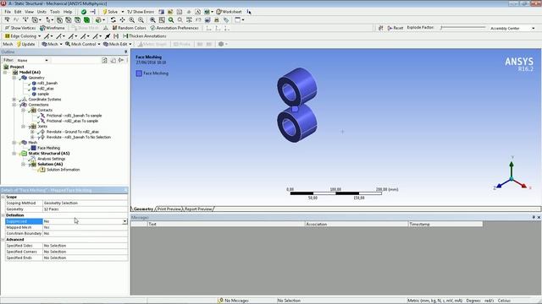The width and height of the screenshot is (542, 304).
Task: Select the green Body selection filter icon
Action: (86, 20)
